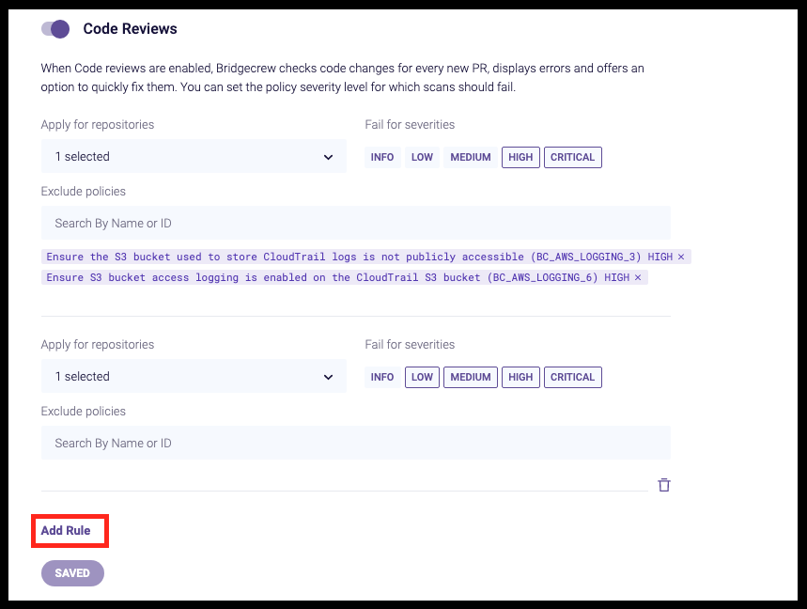Toggle CRITICAL severity in second rule
This screenshot has width=807, height=609.
click(x=573, y=377)
